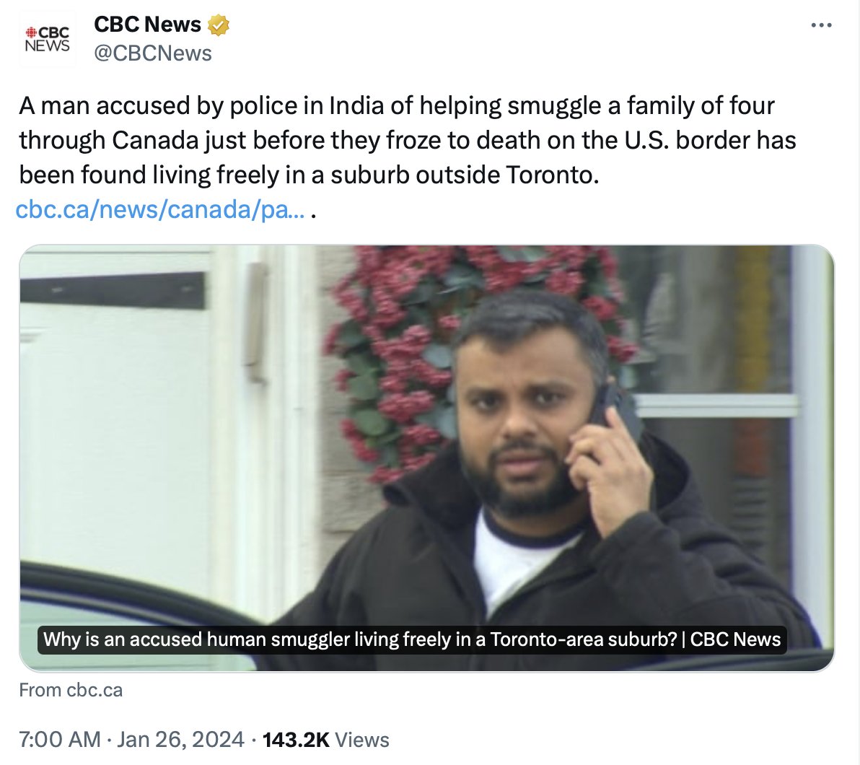Click the CBC News profile avatar

pyautogui.click(x=47, y=39)
